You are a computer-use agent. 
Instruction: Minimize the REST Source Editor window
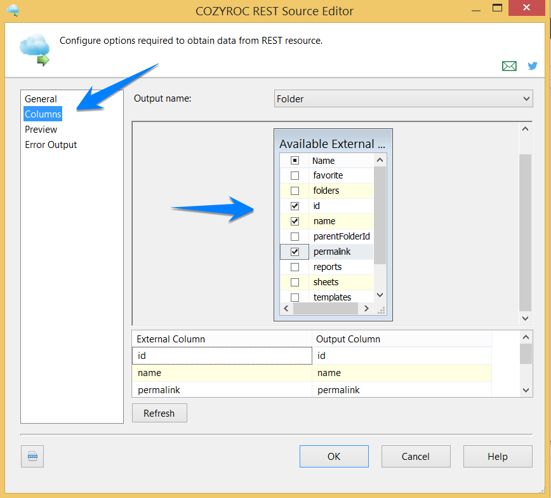tap(476, 11)
